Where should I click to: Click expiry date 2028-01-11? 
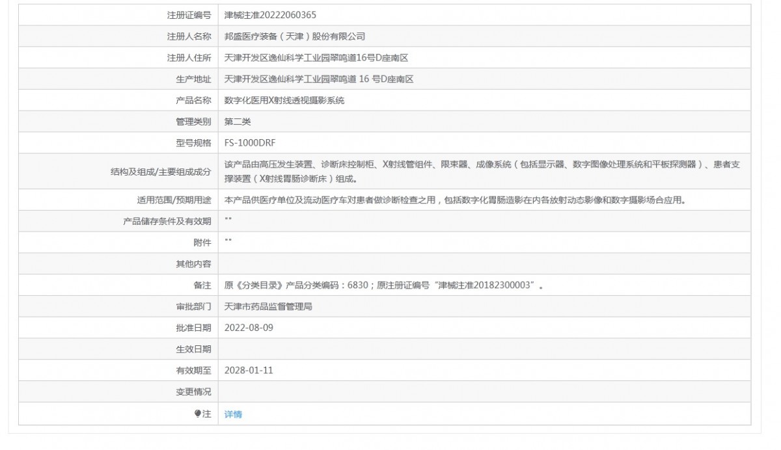click(x=249, y=370)
